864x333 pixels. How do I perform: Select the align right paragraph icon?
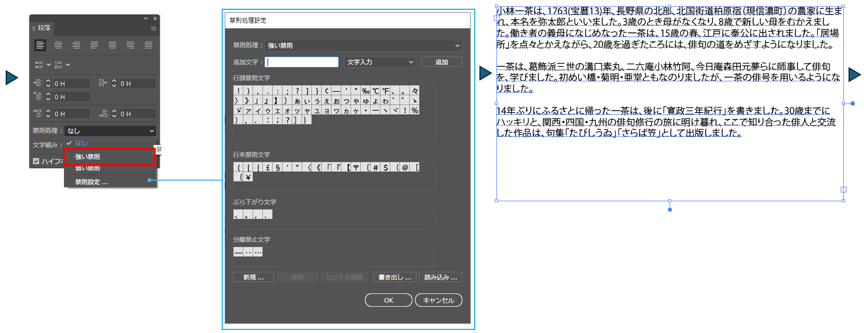click(76, 45)
